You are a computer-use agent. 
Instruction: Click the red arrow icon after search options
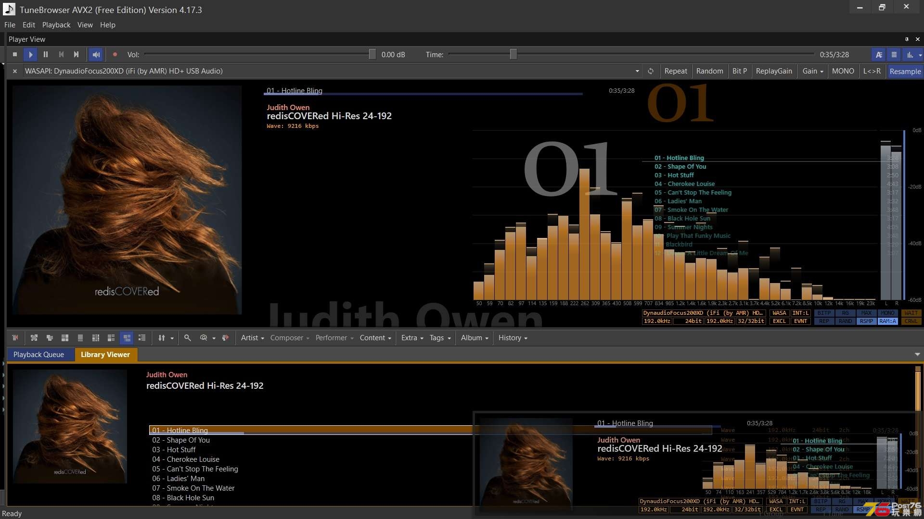(225, 338)
